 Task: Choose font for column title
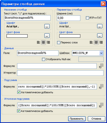pyautogui.click(x=47, y=26)
